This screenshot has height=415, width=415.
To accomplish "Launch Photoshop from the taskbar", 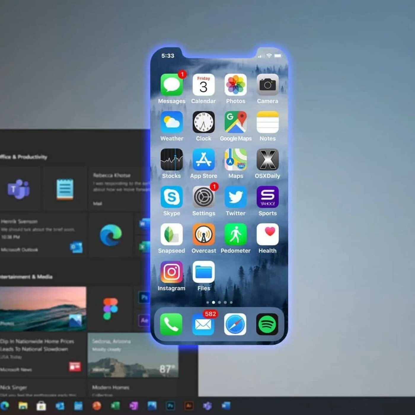I will pos(170,406).
